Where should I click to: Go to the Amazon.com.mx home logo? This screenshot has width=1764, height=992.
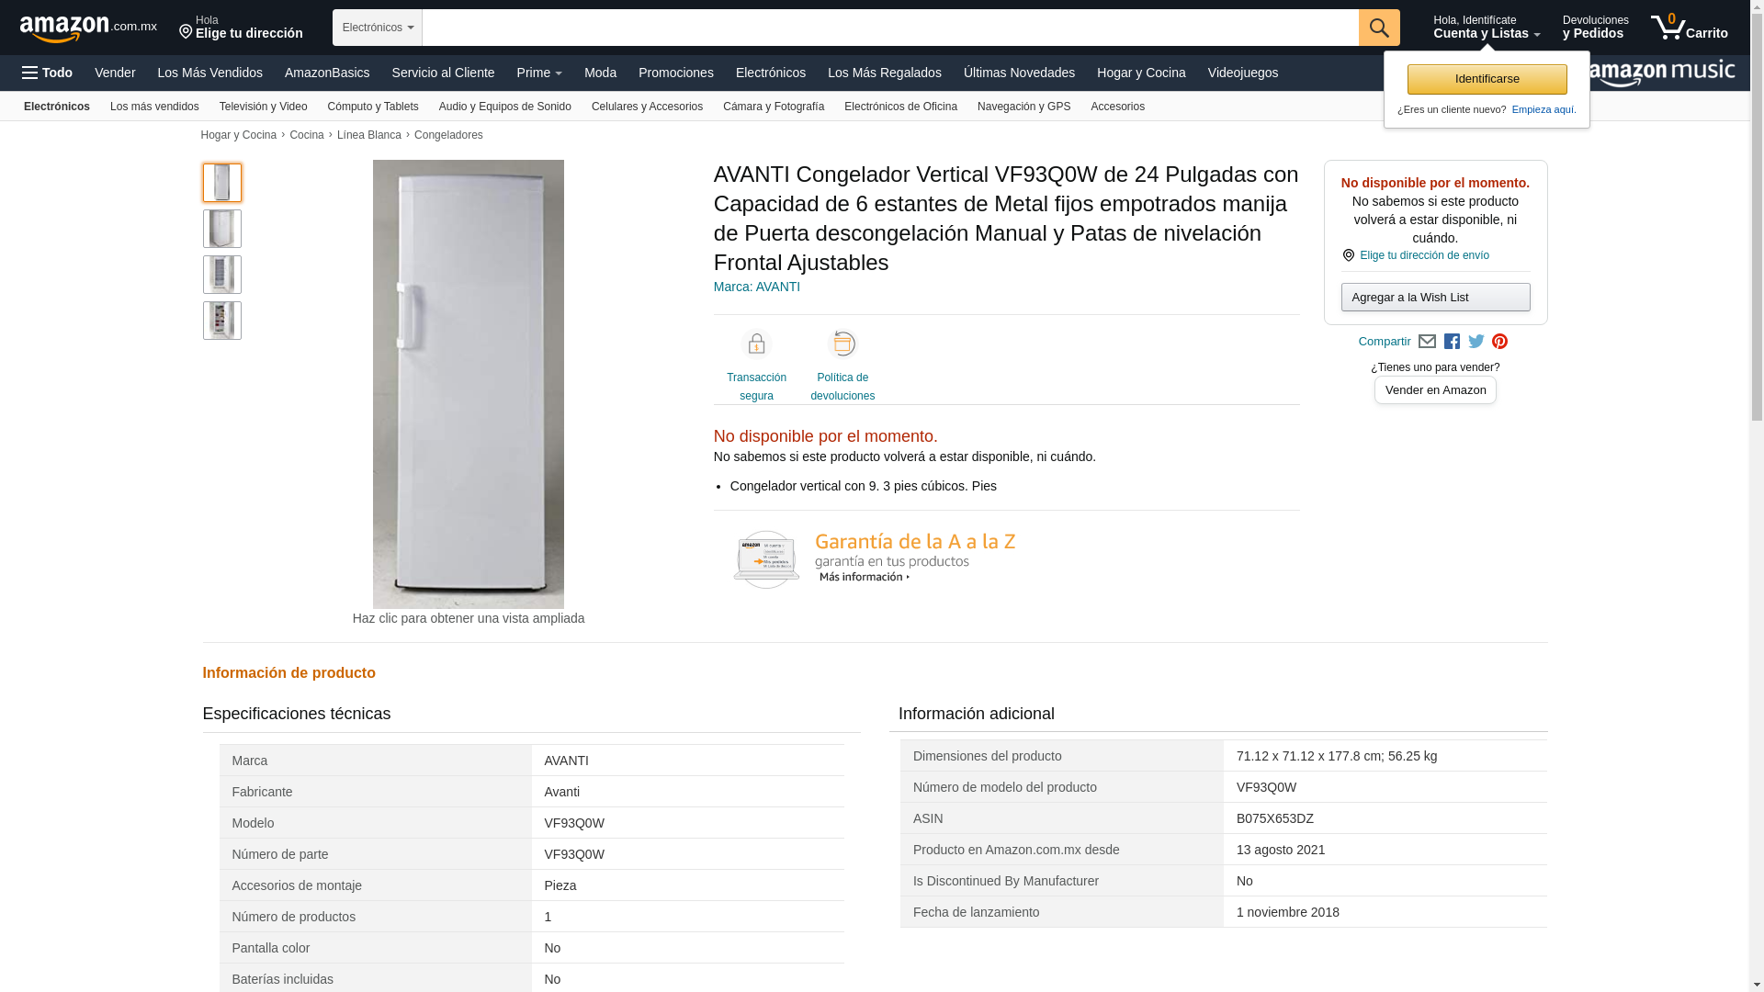click(88, 28)
